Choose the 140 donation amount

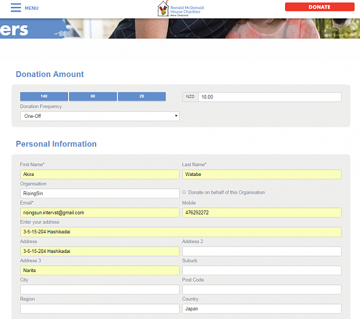coord(44,96)
